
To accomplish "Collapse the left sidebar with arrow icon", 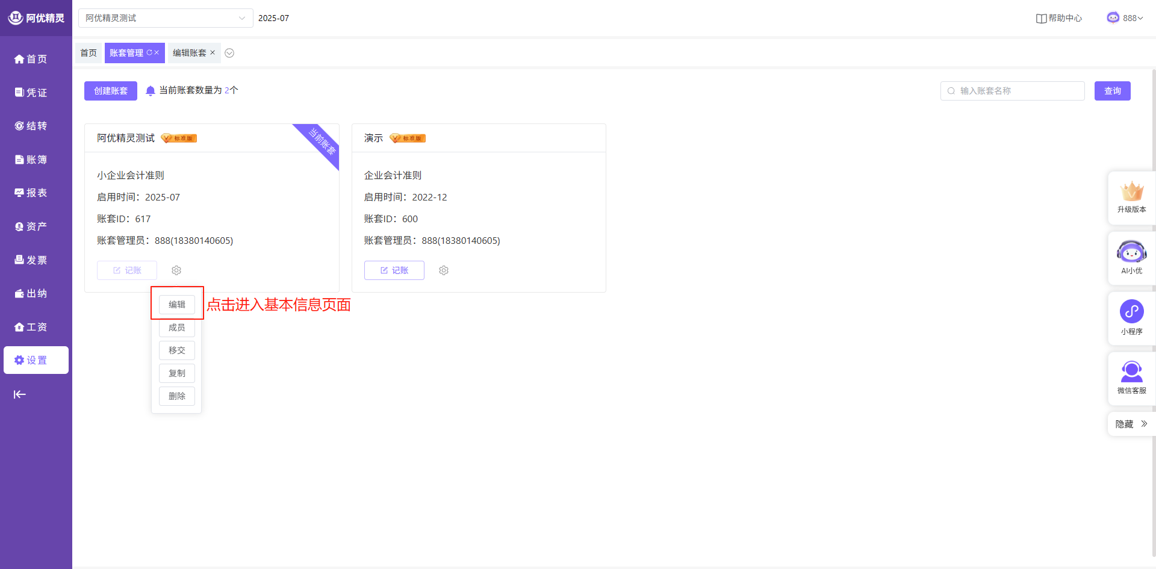I will tap(20, 394).
